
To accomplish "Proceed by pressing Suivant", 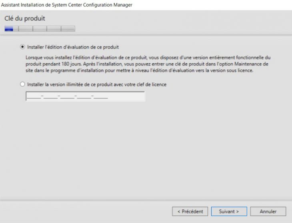I will pos(229,211).
